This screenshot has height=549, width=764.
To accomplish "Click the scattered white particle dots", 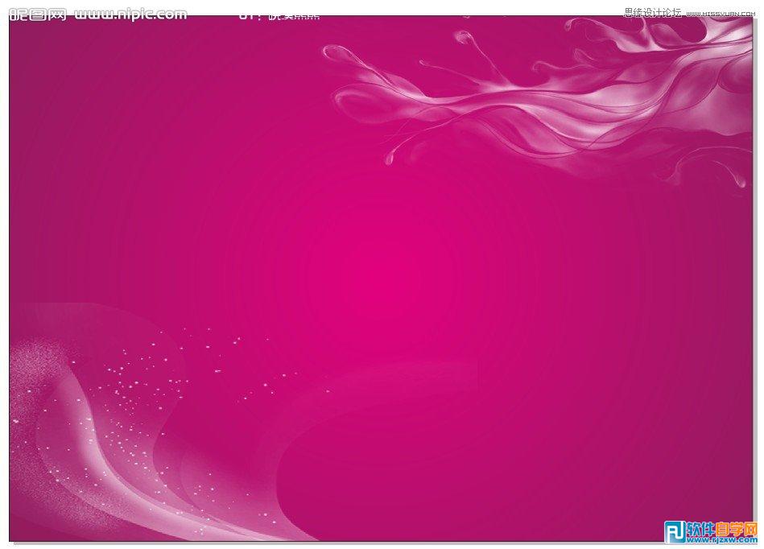I will tap(161, 378).
